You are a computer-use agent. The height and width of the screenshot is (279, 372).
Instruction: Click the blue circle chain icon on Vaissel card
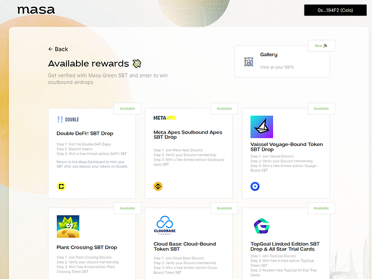(255, 186)
